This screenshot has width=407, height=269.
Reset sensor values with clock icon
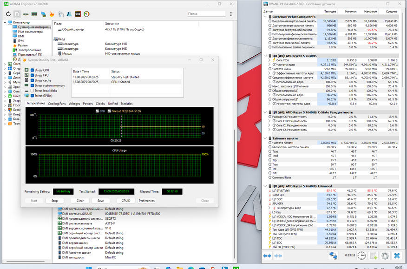(360, 256)
